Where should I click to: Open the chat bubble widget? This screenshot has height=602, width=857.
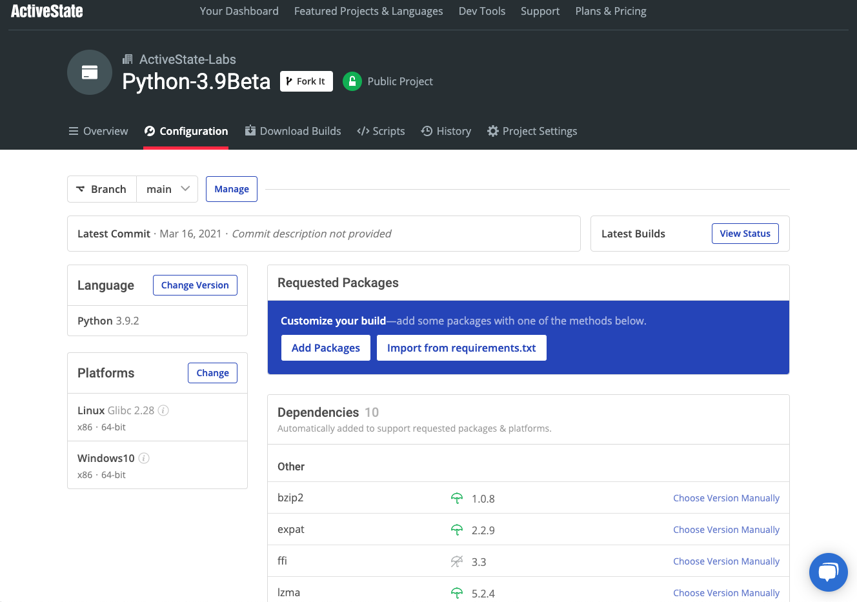[828, 572]
